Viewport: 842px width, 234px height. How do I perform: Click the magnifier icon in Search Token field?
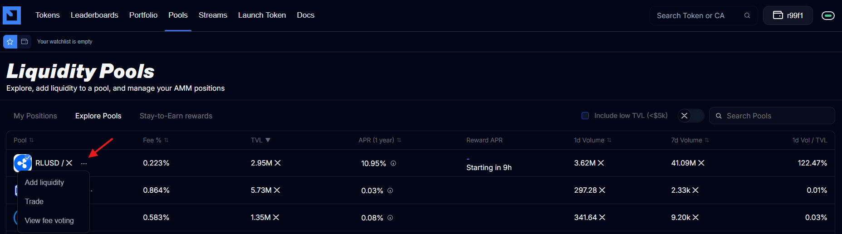point(747,15)
